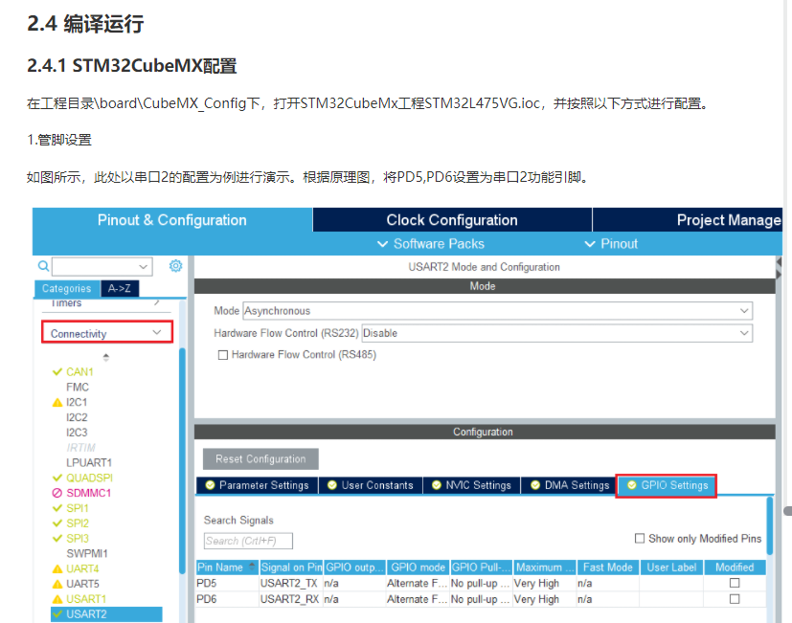The height and width of the screenshot is (623, 792).
Task: Click Very High speed cell in PD5 row
Action: 545,583
